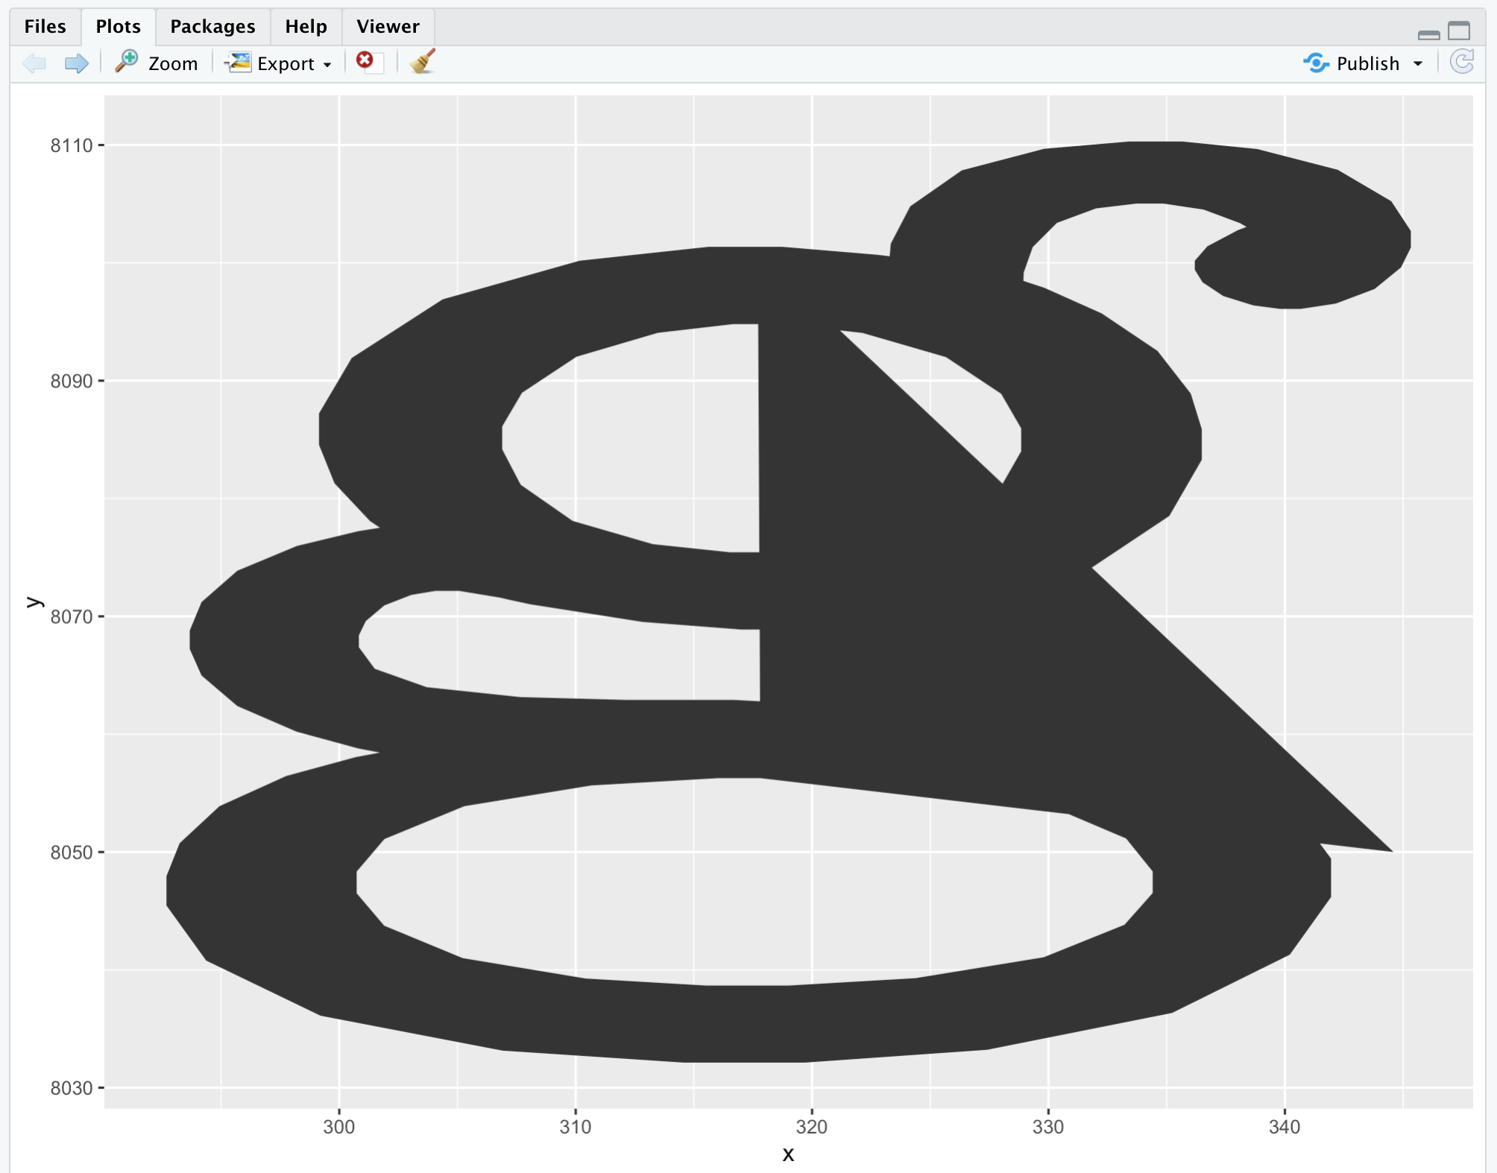This screenshot has height=1173, width=1497.
Task: Switch to the Viewer tab
Action: [x=388, y=27]
